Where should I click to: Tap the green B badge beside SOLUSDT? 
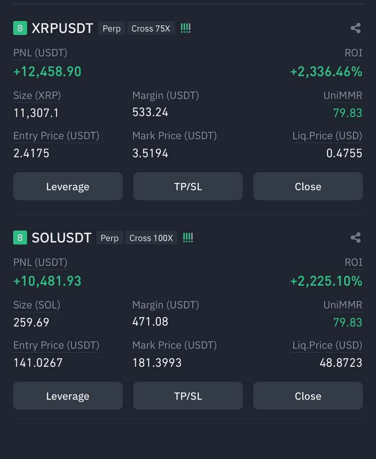[x=20, y=237]
